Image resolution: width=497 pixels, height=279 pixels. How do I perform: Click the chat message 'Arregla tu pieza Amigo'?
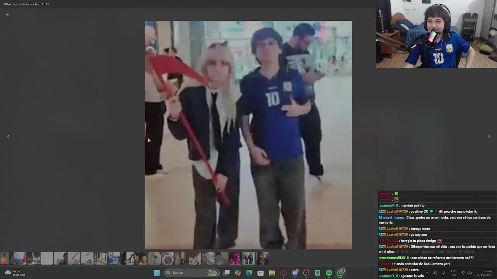[419, 241]
